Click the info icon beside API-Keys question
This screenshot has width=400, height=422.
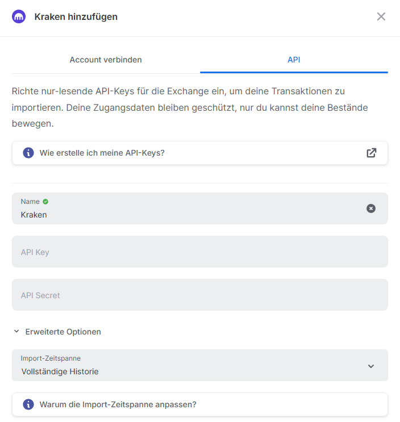(x=28, y=153)
